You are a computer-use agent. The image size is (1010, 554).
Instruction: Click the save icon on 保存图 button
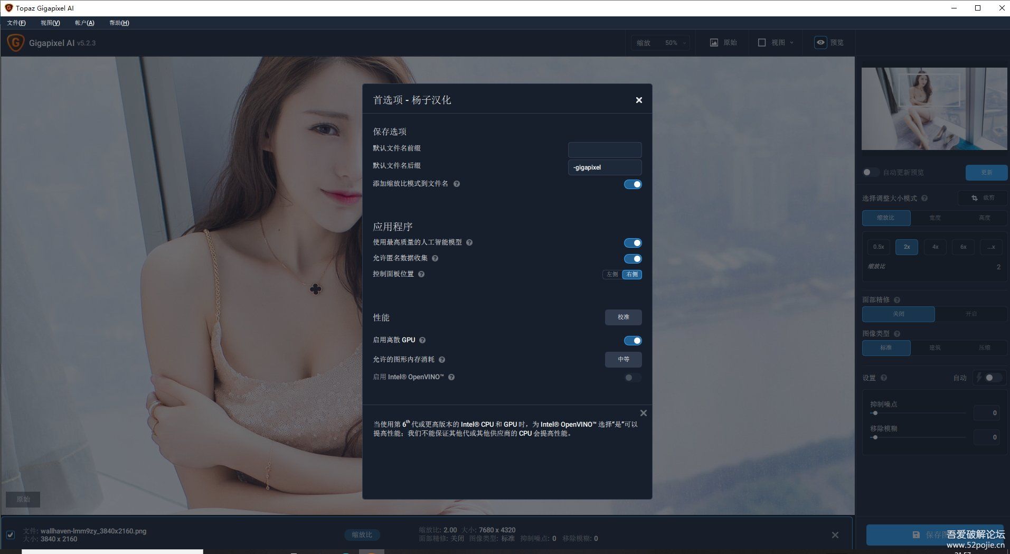pyautogui.click(x=917, y=534)
